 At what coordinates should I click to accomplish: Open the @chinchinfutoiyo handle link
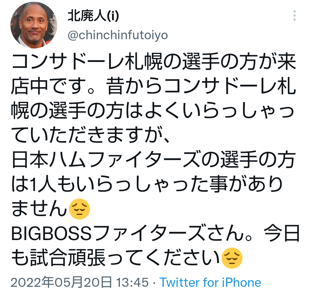pos(118,35)
